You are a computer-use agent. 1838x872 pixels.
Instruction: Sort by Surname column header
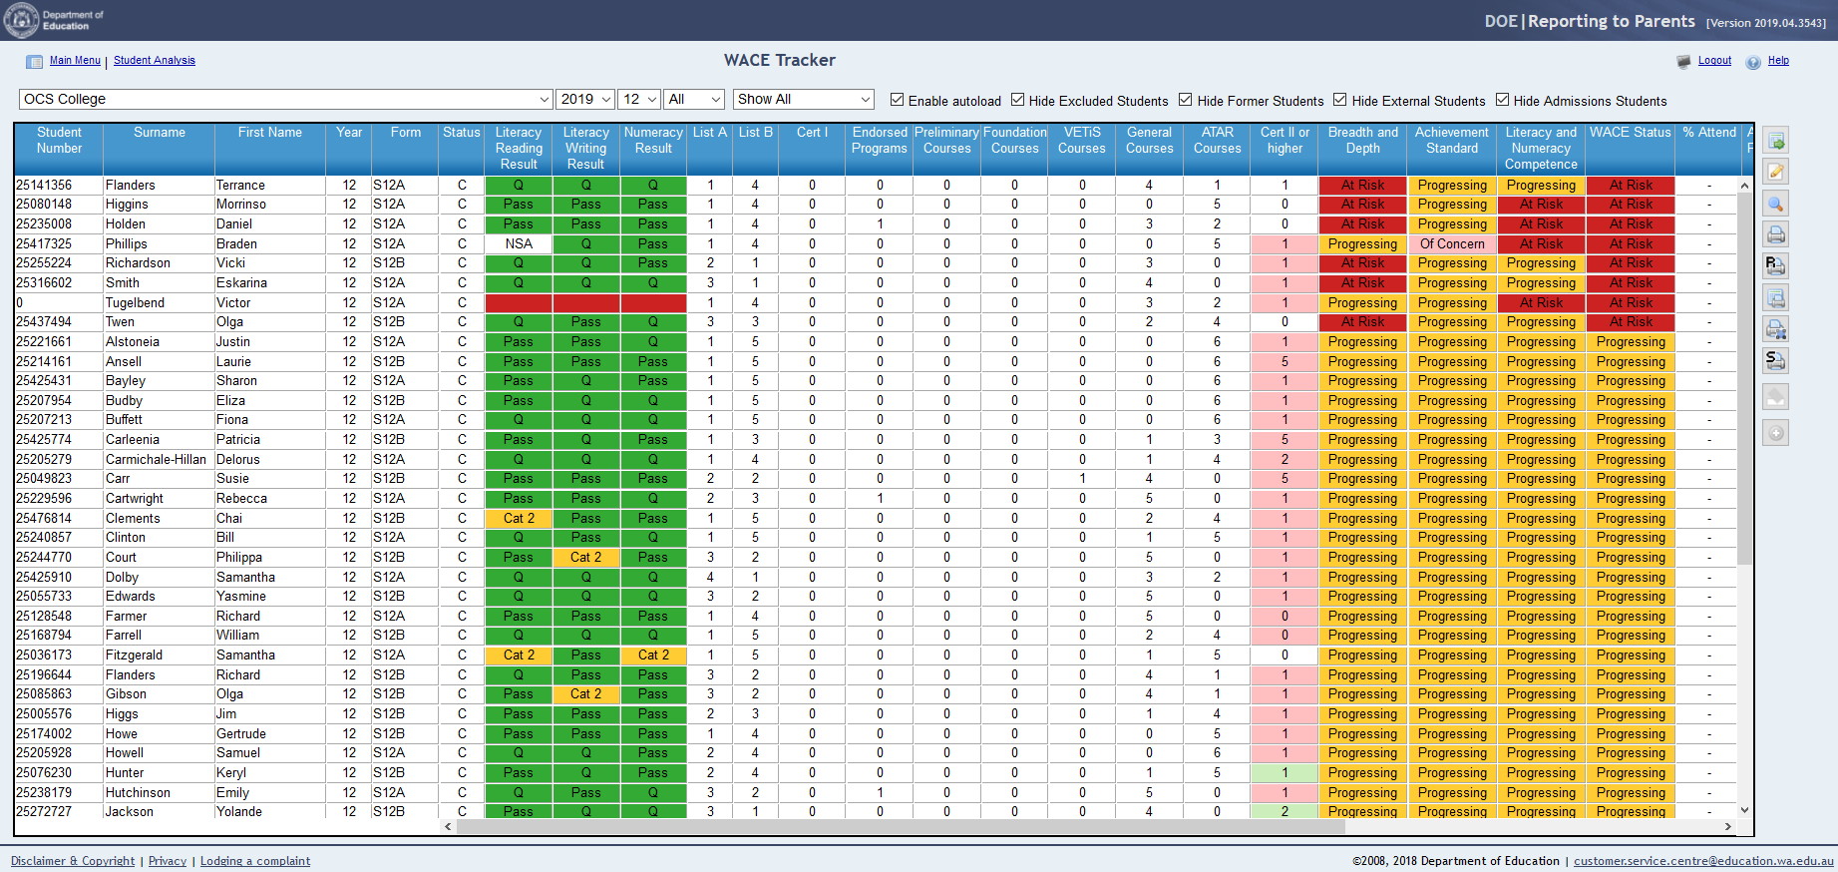160,133
